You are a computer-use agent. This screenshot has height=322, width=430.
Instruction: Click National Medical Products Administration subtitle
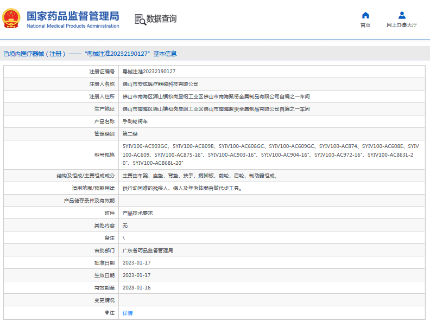[73, 26]
